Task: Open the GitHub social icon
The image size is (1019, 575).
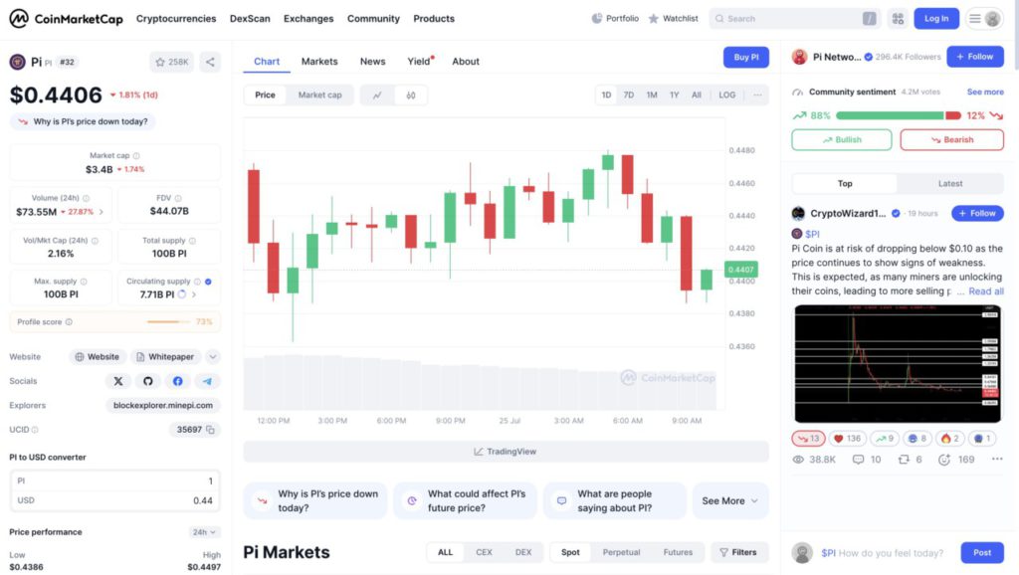Action: [x=148, y=381]
